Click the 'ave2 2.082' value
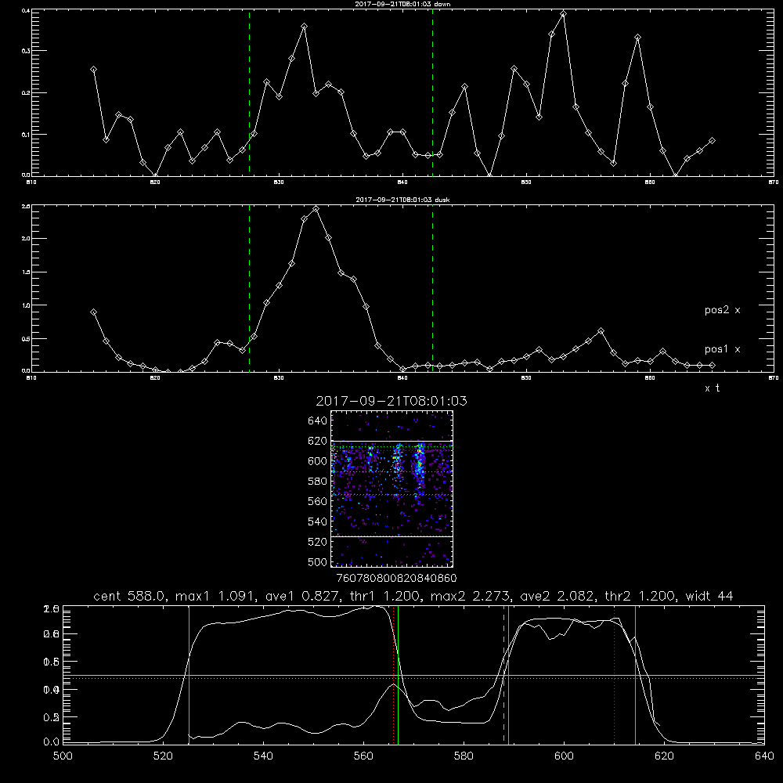 (x=557, y=596)
